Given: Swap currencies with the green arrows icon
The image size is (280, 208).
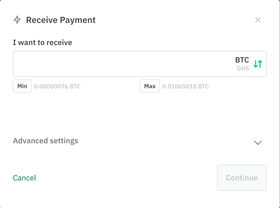Looking at the screenshot, I should click(258, 64).
